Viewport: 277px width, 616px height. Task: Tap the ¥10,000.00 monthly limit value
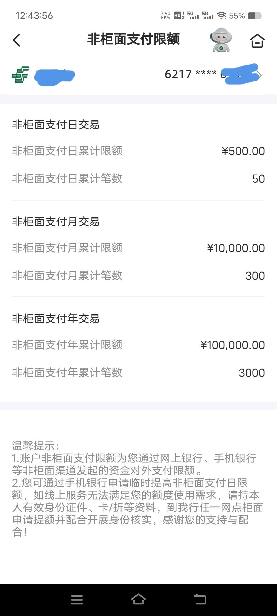[236, 248]
